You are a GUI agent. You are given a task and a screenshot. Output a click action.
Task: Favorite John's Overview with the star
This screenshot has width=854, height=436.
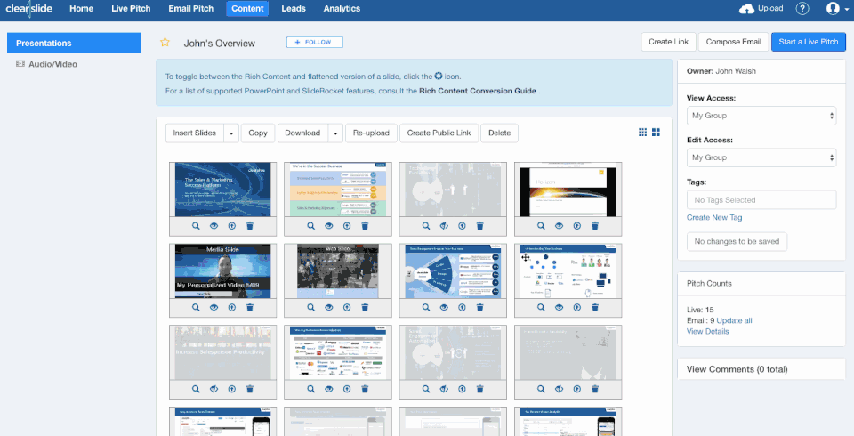click(x=165, y=43)
